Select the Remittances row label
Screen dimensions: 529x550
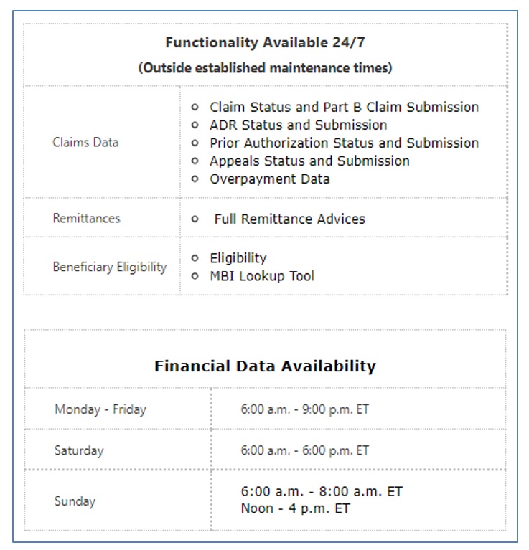[x=86, y=218]
